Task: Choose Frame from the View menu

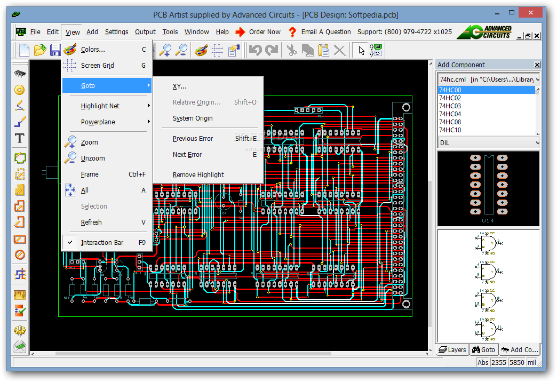Action: (107, 174)
